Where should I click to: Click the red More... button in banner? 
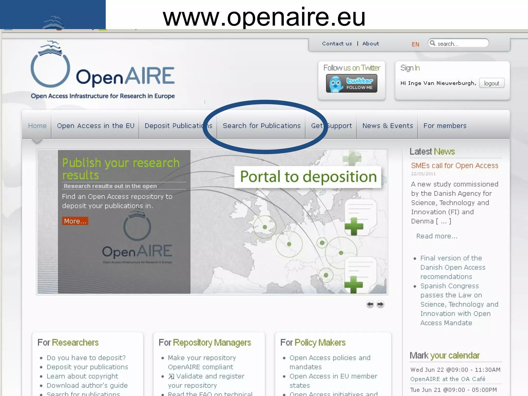click(x=75, y=221)
